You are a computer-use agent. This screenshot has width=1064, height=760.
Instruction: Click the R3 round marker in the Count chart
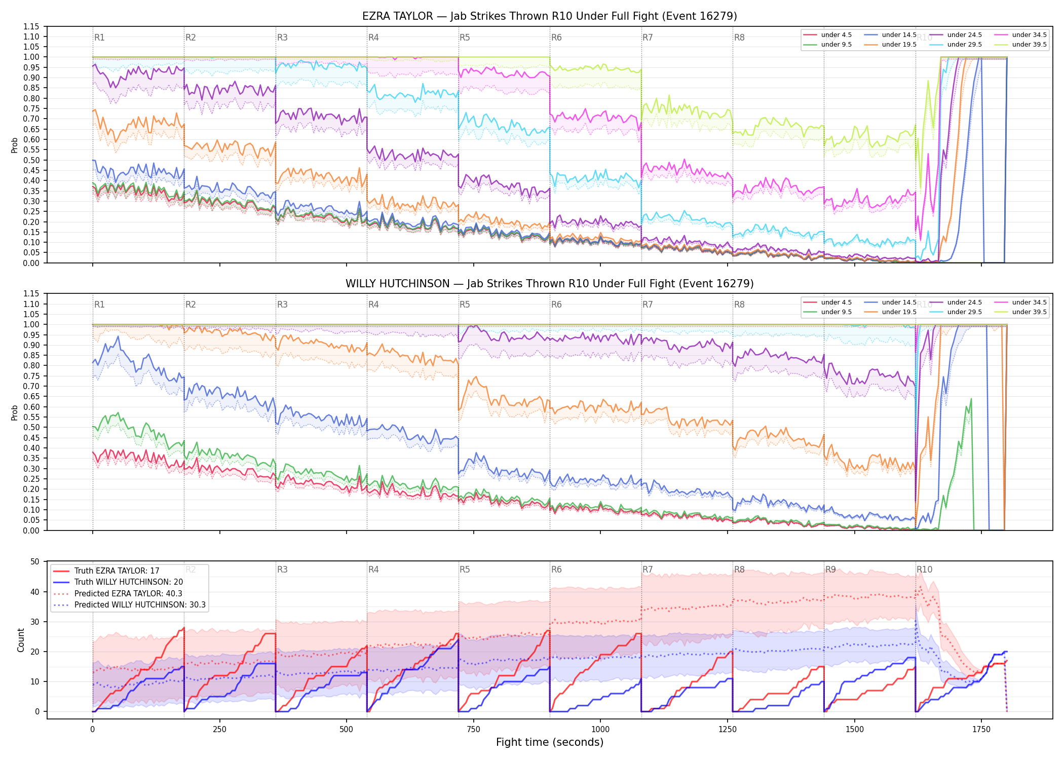[282, 569]
